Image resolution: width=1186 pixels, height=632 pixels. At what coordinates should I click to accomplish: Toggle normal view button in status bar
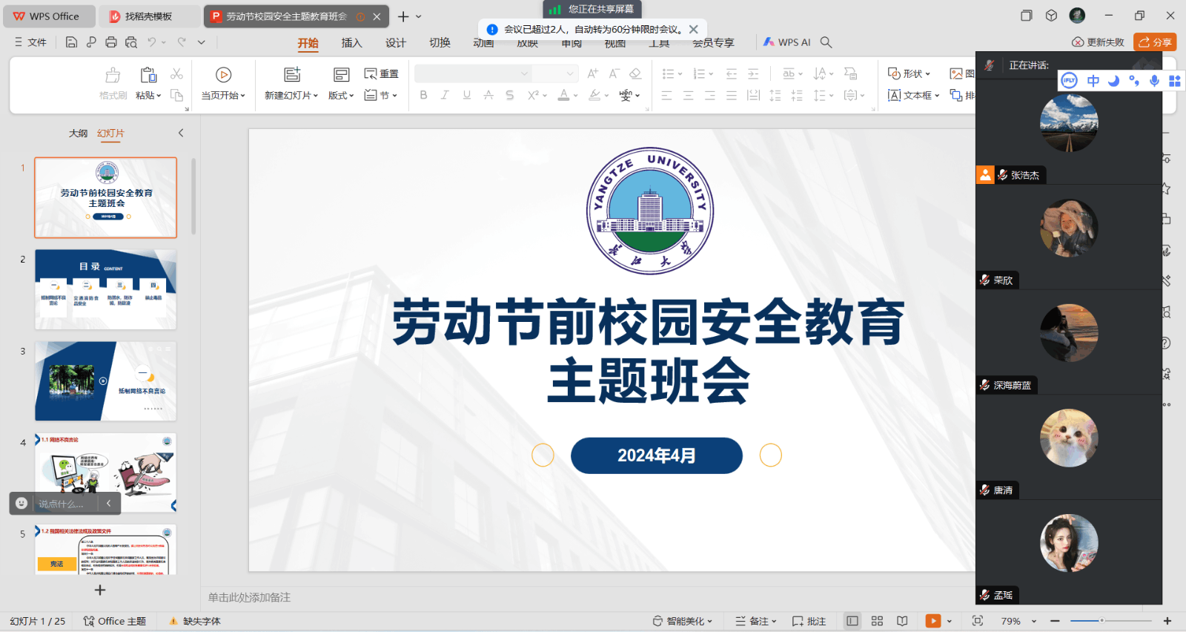tap(852, 621)
